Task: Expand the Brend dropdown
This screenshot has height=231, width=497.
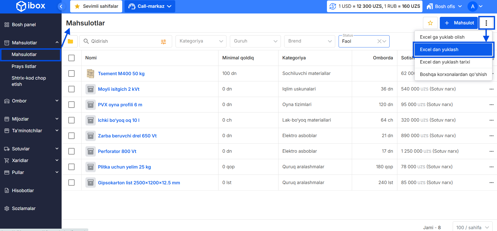Action: click(x=309, y=41)
